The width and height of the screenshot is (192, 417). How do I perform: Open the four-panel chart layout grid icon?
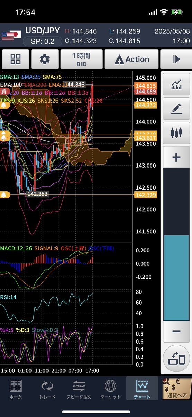(x=16, y=59)
